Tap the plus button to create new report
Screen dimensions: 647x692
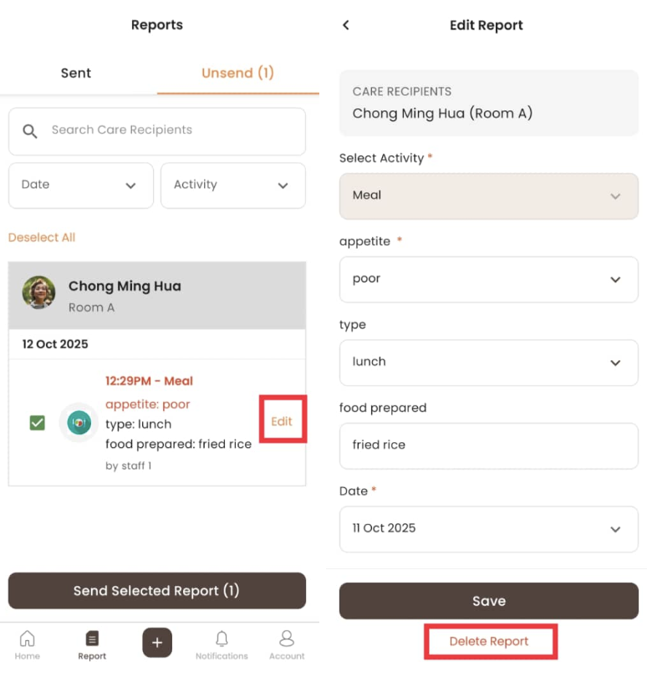tap(156, 642)
